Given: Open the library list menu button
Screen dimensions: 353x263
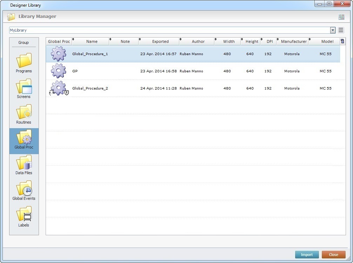Looking at the screenshot, I should pyautogui.click(x=341, y=31).
